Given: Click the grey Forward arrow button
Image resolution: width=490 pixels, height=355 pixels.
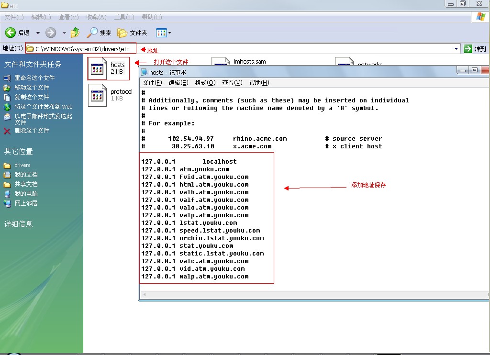Looking at the screenshot, I should (51, 33).
